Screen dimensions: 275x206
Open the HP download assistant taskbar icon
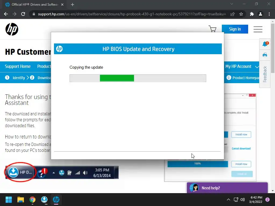(44, 200)
